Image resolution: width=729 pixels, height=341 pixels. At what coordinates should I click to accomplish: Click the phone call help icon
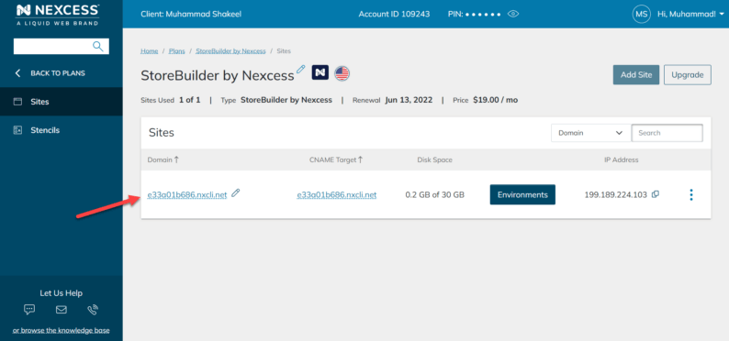(93, 310)
